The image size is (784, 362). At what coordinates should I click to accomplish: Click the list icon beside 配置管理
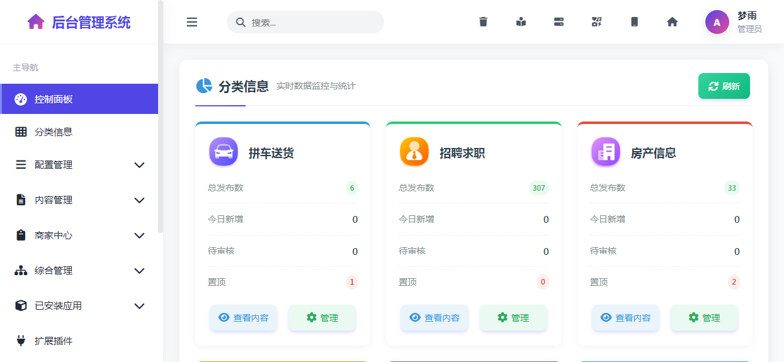[21, 164]
